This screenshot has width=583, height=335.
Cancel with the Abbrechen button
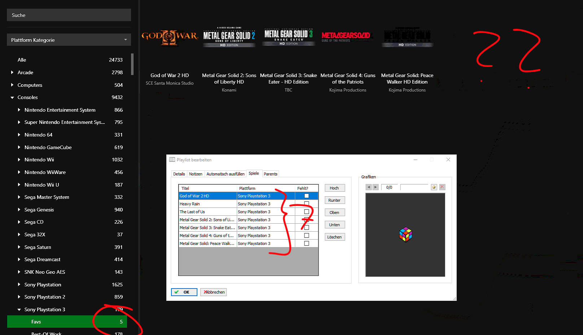click(214, 292)
